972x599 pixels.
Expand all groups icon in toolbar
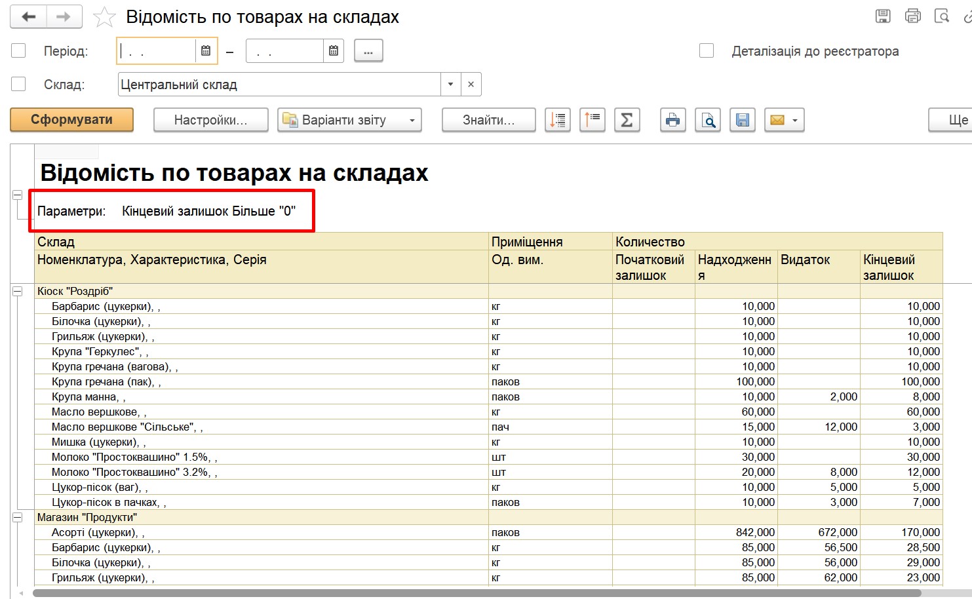[558, 120]
